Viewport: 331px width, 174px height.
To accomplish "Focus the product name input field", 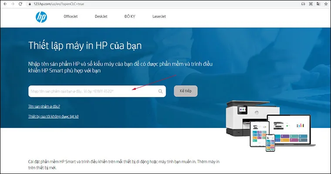I will pyautogui.click(x=97, y=91).
